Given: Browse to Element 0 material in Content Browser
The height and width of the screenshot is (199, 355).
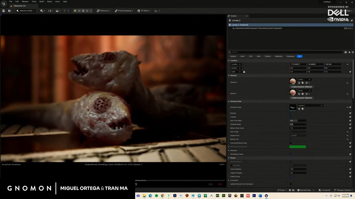Looking at the screenshot, I should [303, 83].
